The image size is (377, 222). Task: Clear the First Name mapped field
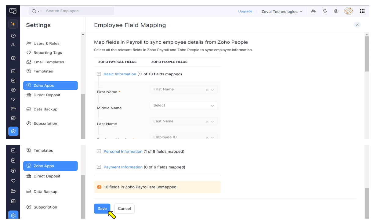pyautogui.click(x=207, y=90)
